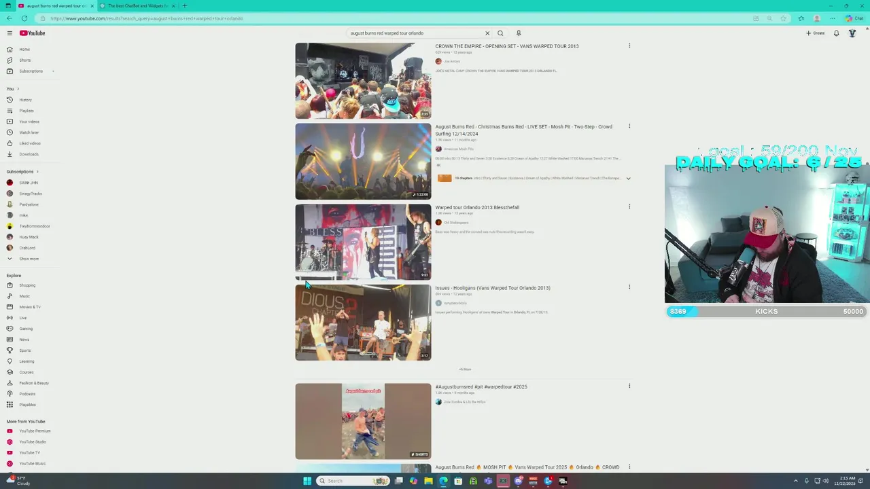Go back with browser back arrow
Viewport: 870px width, 489px height.
click(8, 18)
